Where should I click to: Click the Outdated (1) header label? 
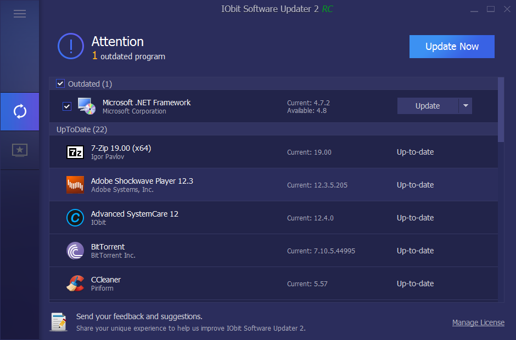tap(90, 84)
